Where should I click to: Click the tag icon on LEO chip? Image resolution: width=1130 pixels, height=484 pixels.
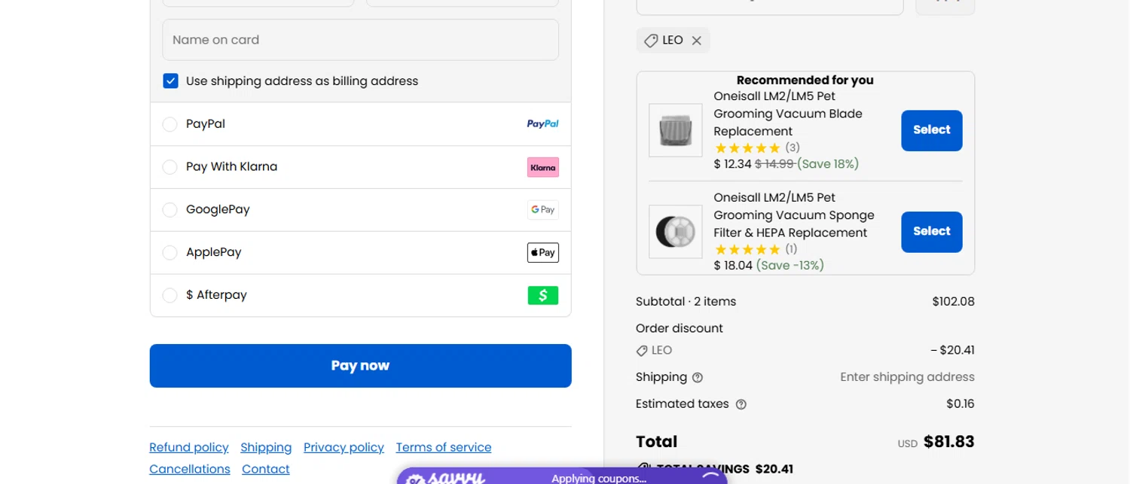coord(651,41)
